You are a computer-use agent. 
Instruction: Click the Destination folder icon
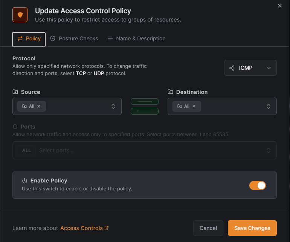[x=170, y=92]
